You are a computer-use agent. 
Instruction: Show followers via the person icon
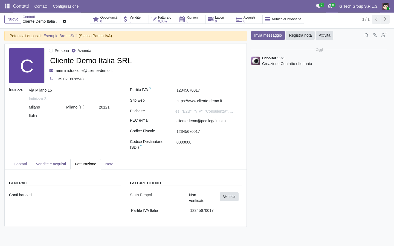(384, 35)
